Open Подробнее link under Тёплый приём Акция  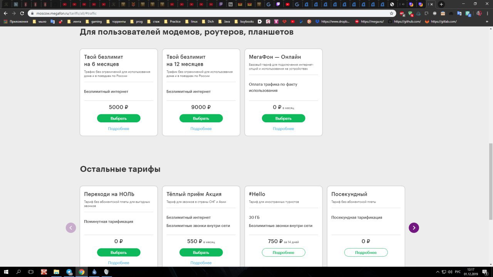201,263
